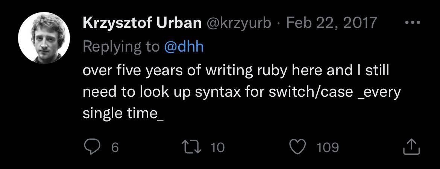The image size is (440, 169).
Task: Open the @krzyurb handle link
Action: point(238,23)
